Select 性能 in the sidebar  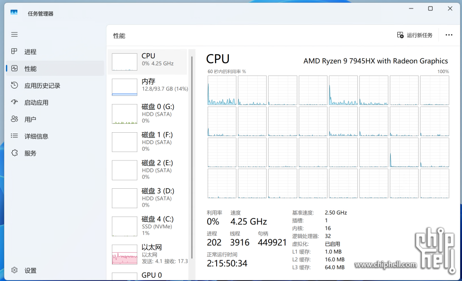(55, 69)
